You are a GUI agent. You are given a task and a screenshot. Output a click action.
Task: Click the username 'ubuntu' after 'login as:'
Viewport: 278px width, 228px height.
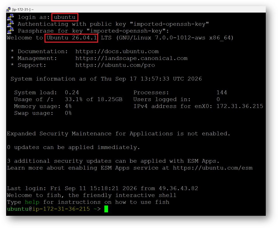click(65, 17)
